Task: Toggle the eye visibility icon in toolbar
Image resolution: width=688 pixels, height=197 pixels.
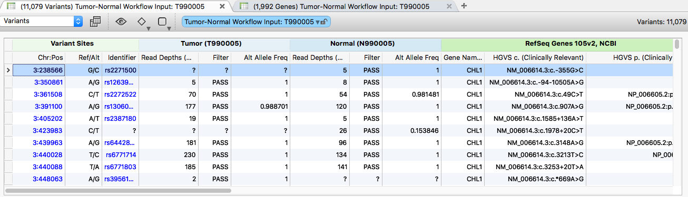Action: click(122, 22)
